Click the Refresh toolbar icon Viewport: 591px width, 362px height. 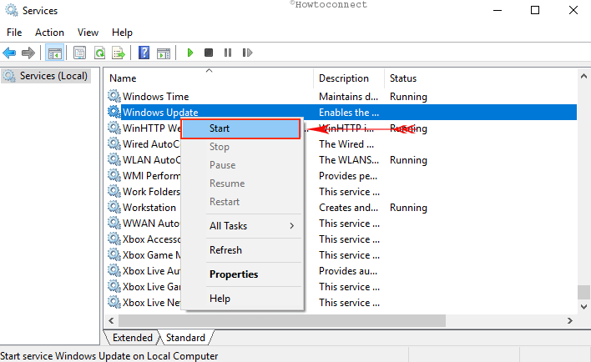pos(99,53)
